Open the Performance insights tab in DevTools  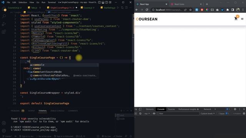tap(188, 109)
